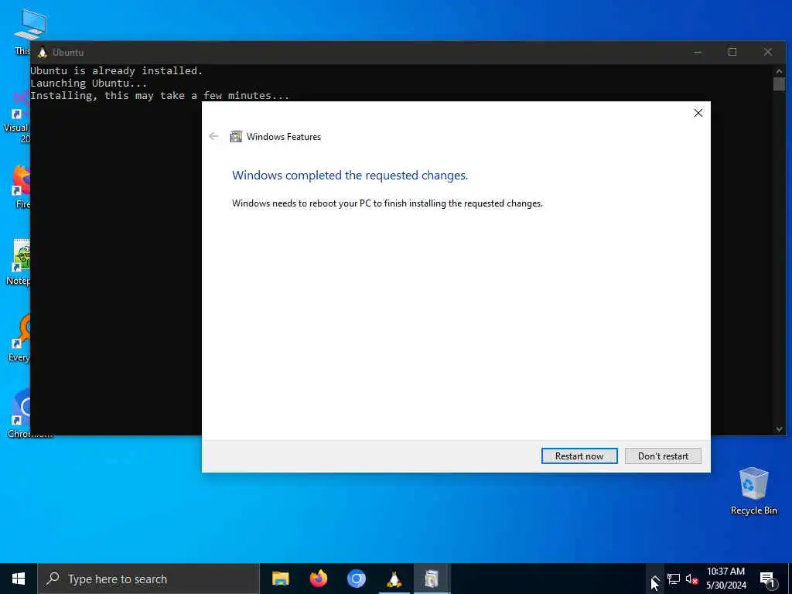Click the 'Windows completed the requested changes.' heading
Viewport: 792px width, 594px height.
350,176
